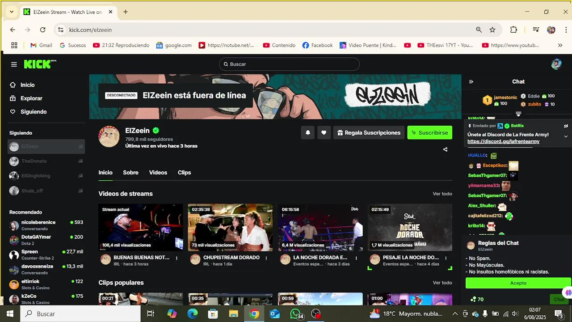
Task: Click Ver todo for Videos de streams
Action: tap(442, 194)
